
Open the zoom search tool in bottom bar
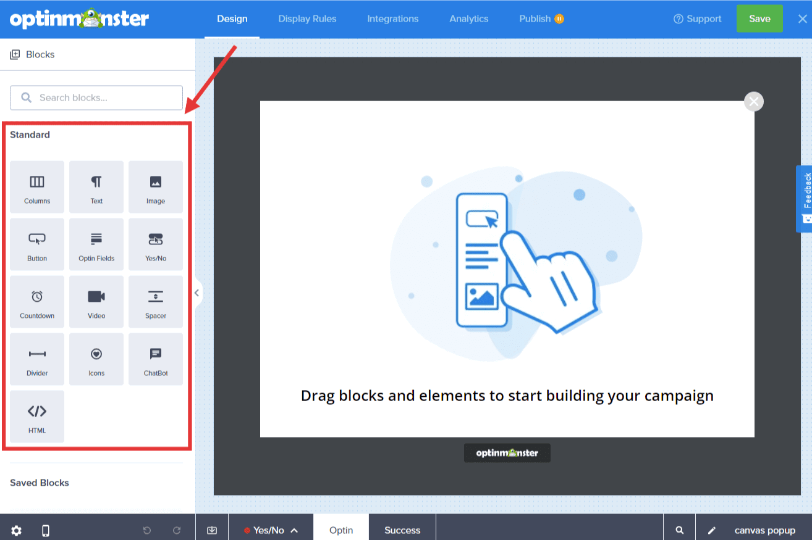click(x=679, y=530)
